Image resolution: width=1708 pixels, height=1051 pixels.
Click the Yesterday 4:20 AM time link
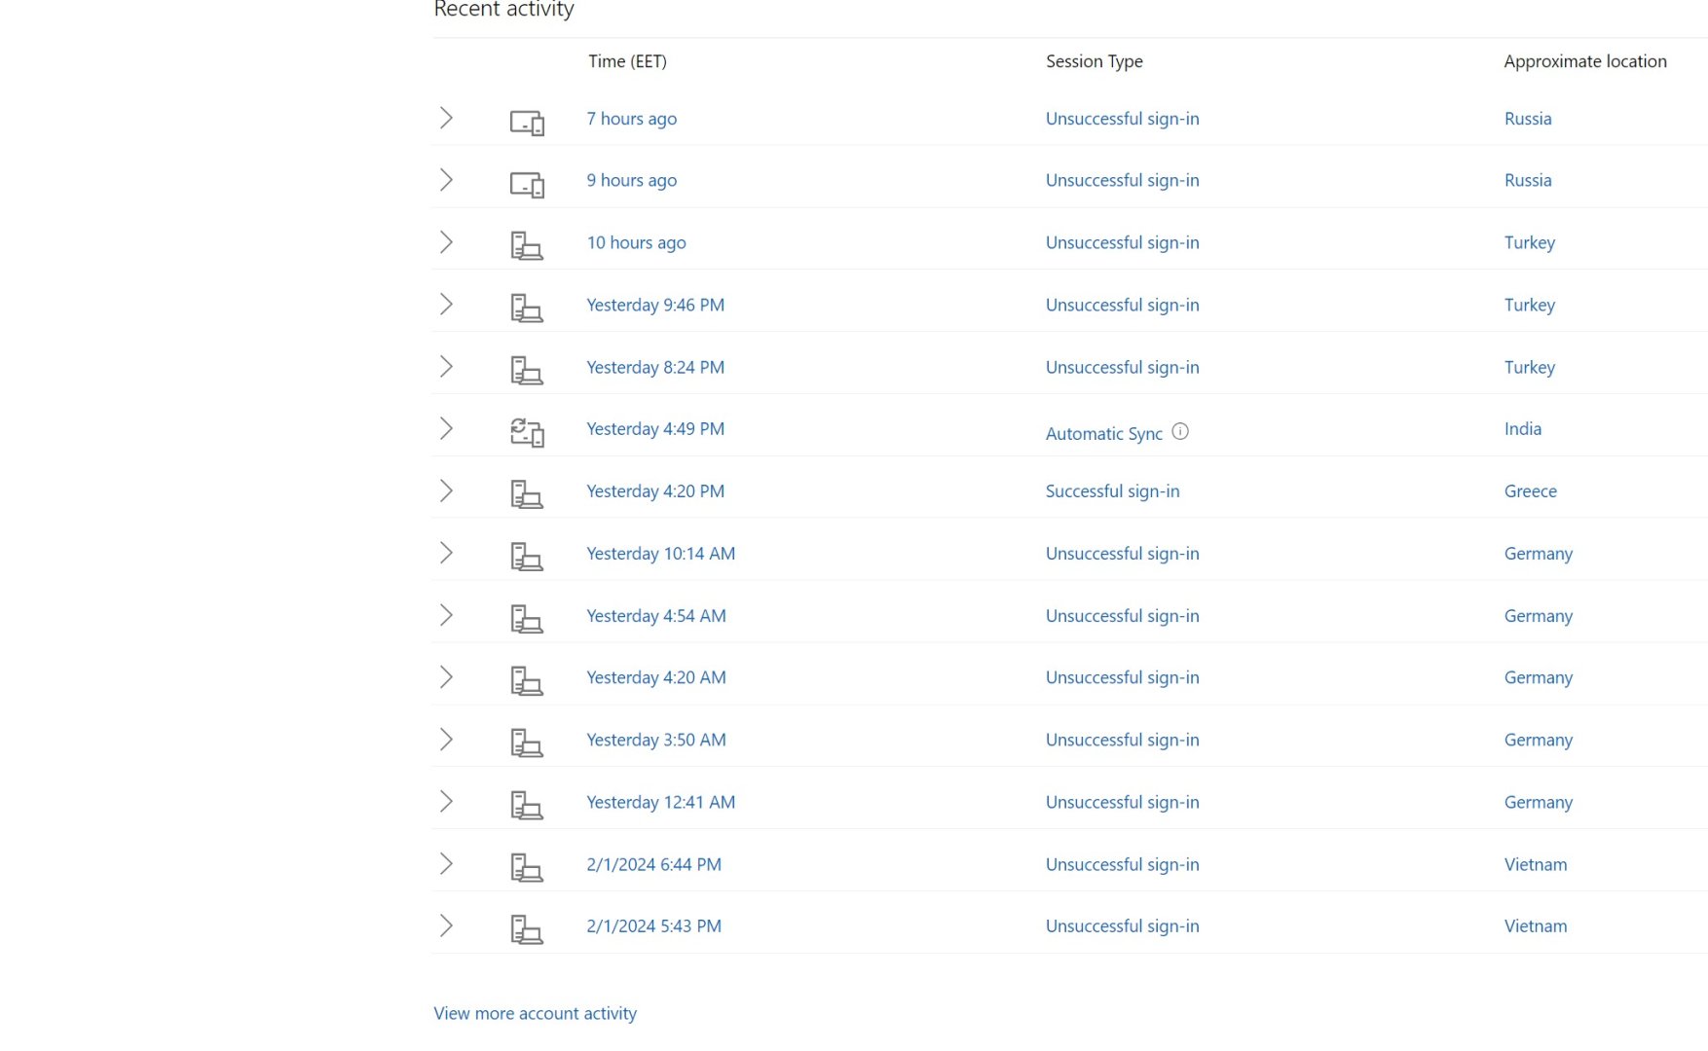pos(655,677)
